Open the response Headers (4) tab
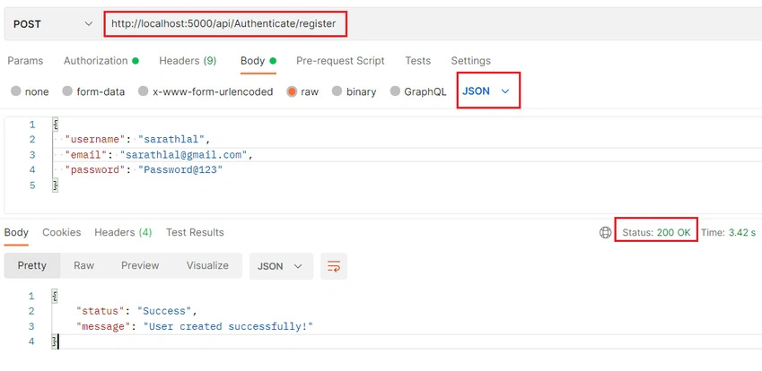762x371 pixels. click(x=123, y=232)
